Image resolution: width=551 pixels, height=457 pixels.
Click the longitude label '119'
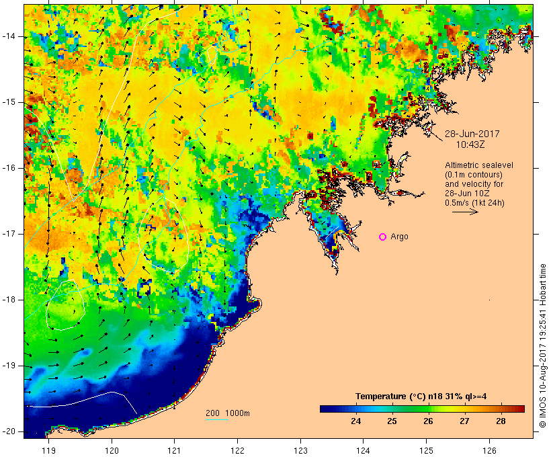coord(48,450)
